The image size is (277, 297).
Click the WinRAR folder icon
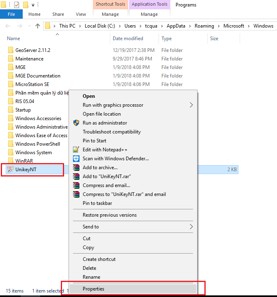11,161
